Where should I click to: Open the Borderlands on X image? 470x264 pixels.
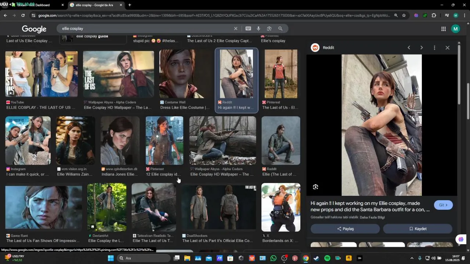[281, 208]
